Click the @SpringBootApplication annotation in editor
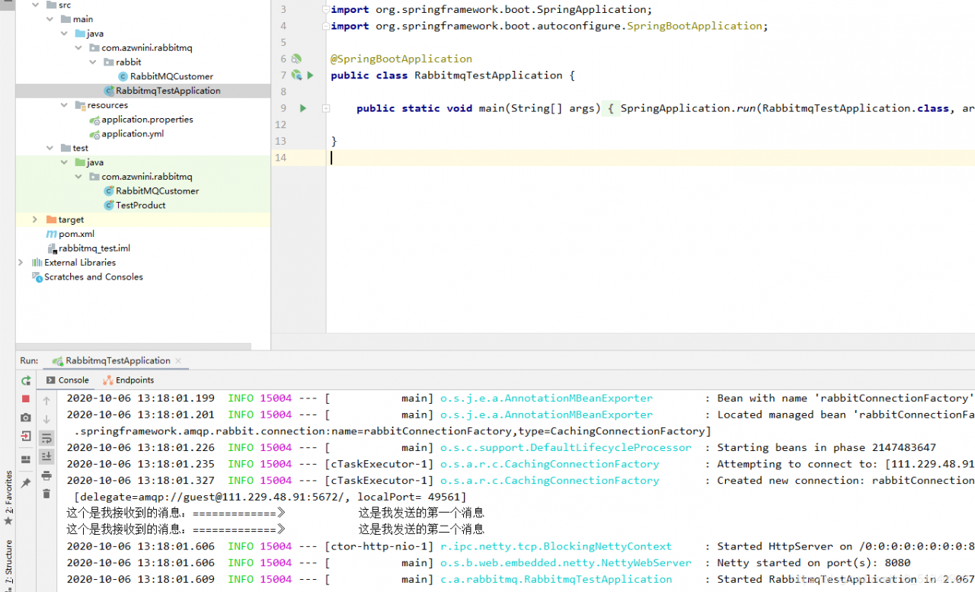This screenshot has height=592, width=975. [x=401, y=59]
